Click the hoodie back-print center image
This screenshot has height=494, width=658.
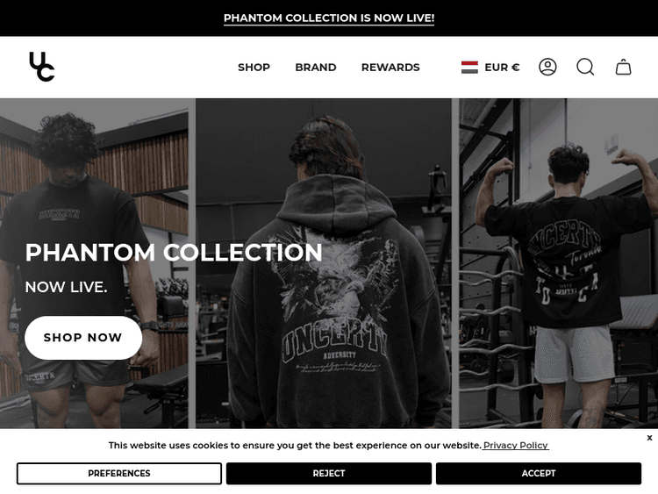click(x=324, y=263)
